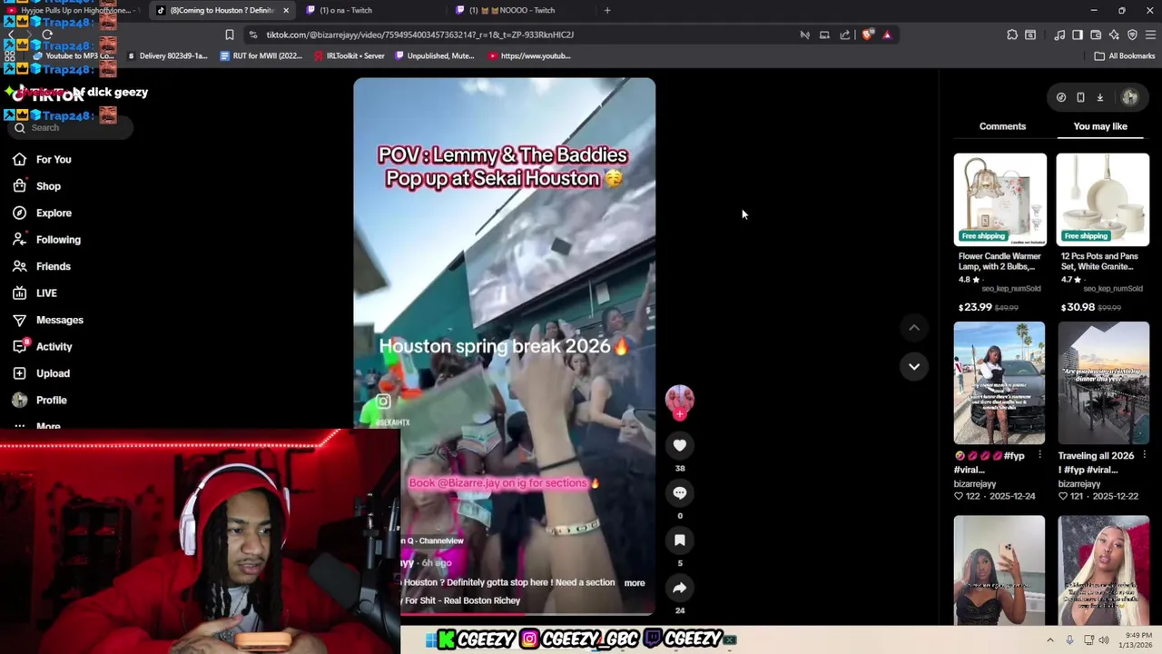Click the download desktop app icon

pos(1099,97)
